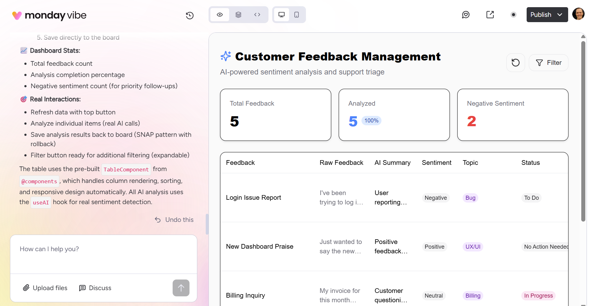Image resolution: width=595 pixels, height=306 pixels.
Task: Click the chat panel scrollbar thumb
Action: (207, 224)
